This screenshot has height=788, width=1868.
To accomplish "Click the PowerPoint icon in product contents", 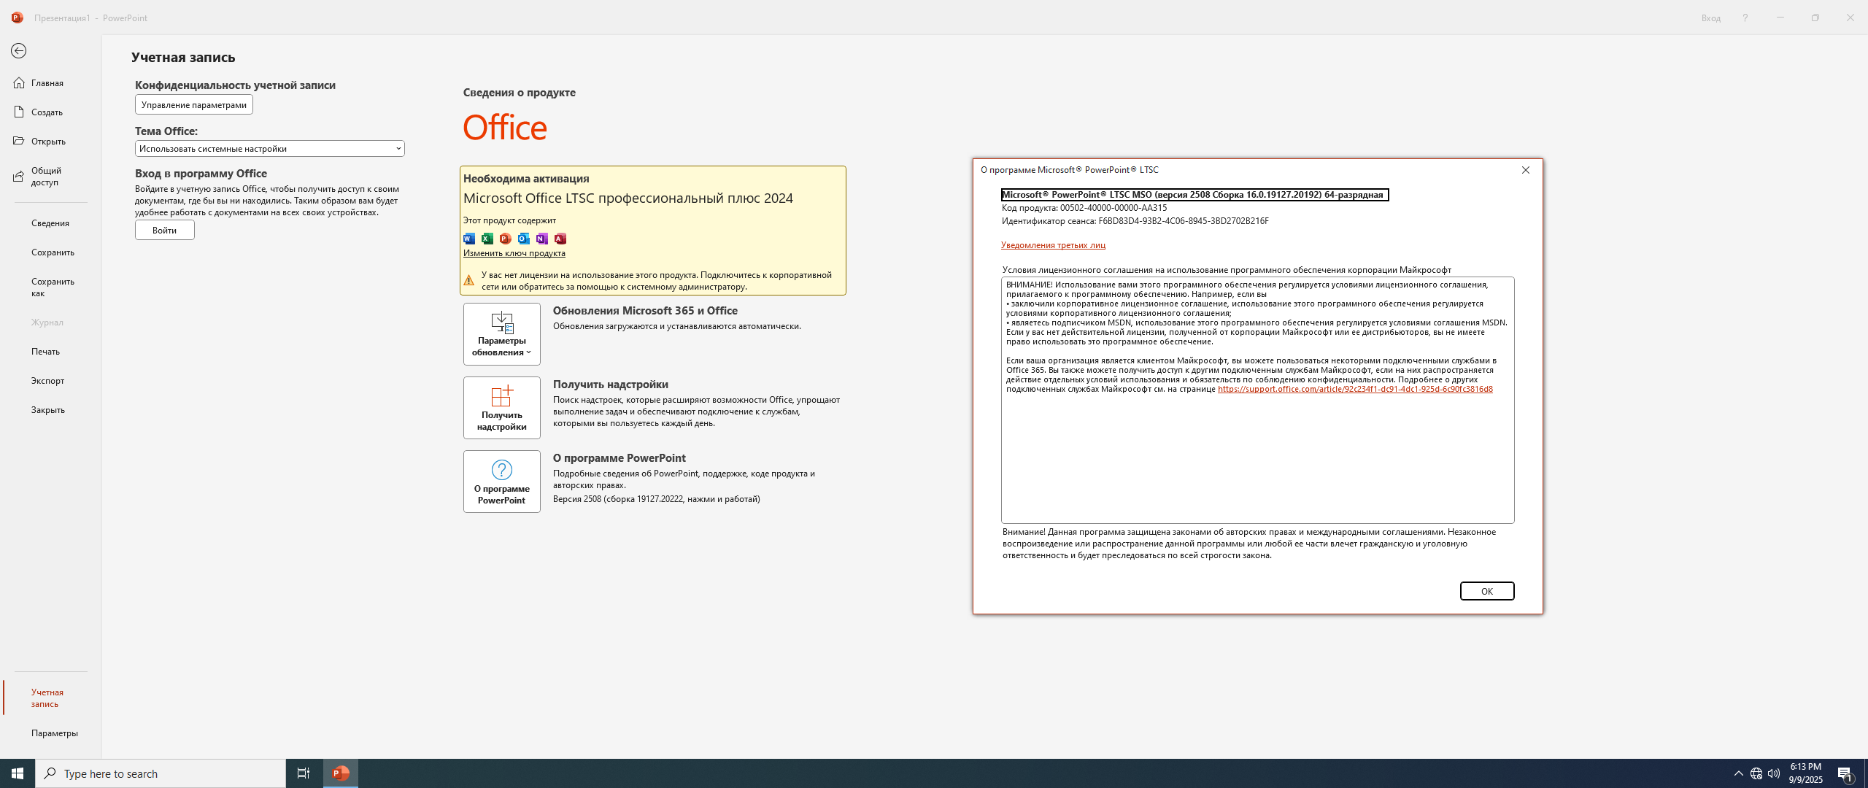I will 506,239.
